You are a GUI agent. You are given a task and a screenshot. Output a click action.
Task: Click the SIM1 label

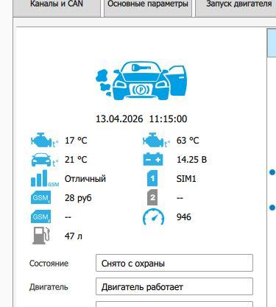click(x=186, y=179)
